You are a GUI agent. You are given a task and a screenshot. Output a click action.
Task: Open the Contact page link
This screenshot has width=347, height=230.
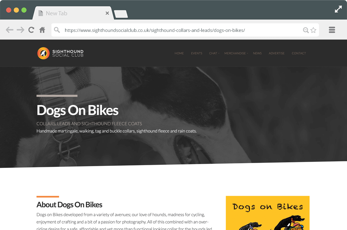[299, 53]
